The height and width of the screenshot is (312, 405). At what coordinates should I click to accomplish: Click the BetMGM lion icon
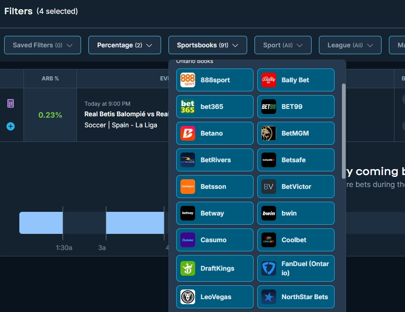click(269, 133)
